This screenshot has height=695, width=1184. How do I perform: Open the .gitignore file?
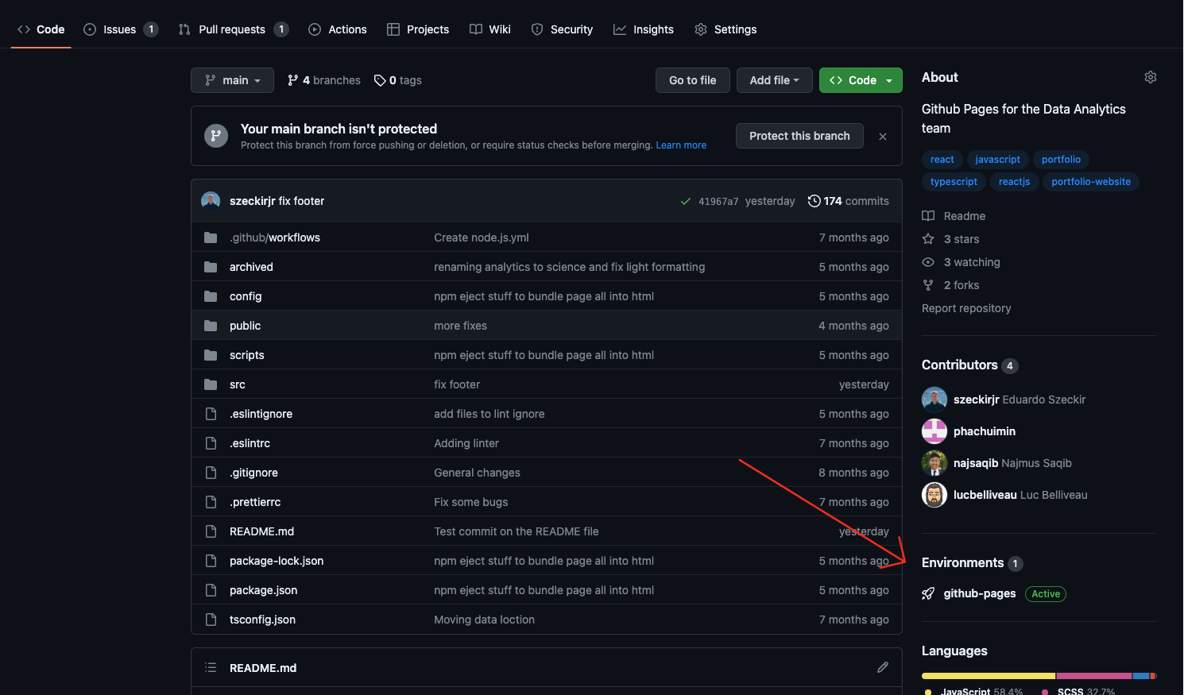(x=253, y=473)
